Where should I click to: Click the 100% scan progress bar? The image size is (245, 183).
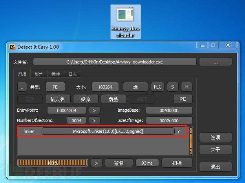[53, 163]
